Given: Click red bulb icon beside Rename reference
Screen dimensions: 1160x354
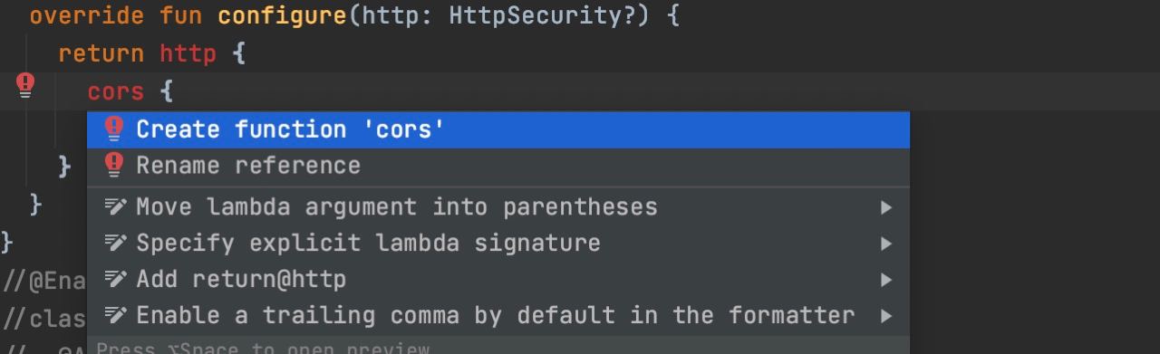Looking at the screenshot, I should pos(113,165).
